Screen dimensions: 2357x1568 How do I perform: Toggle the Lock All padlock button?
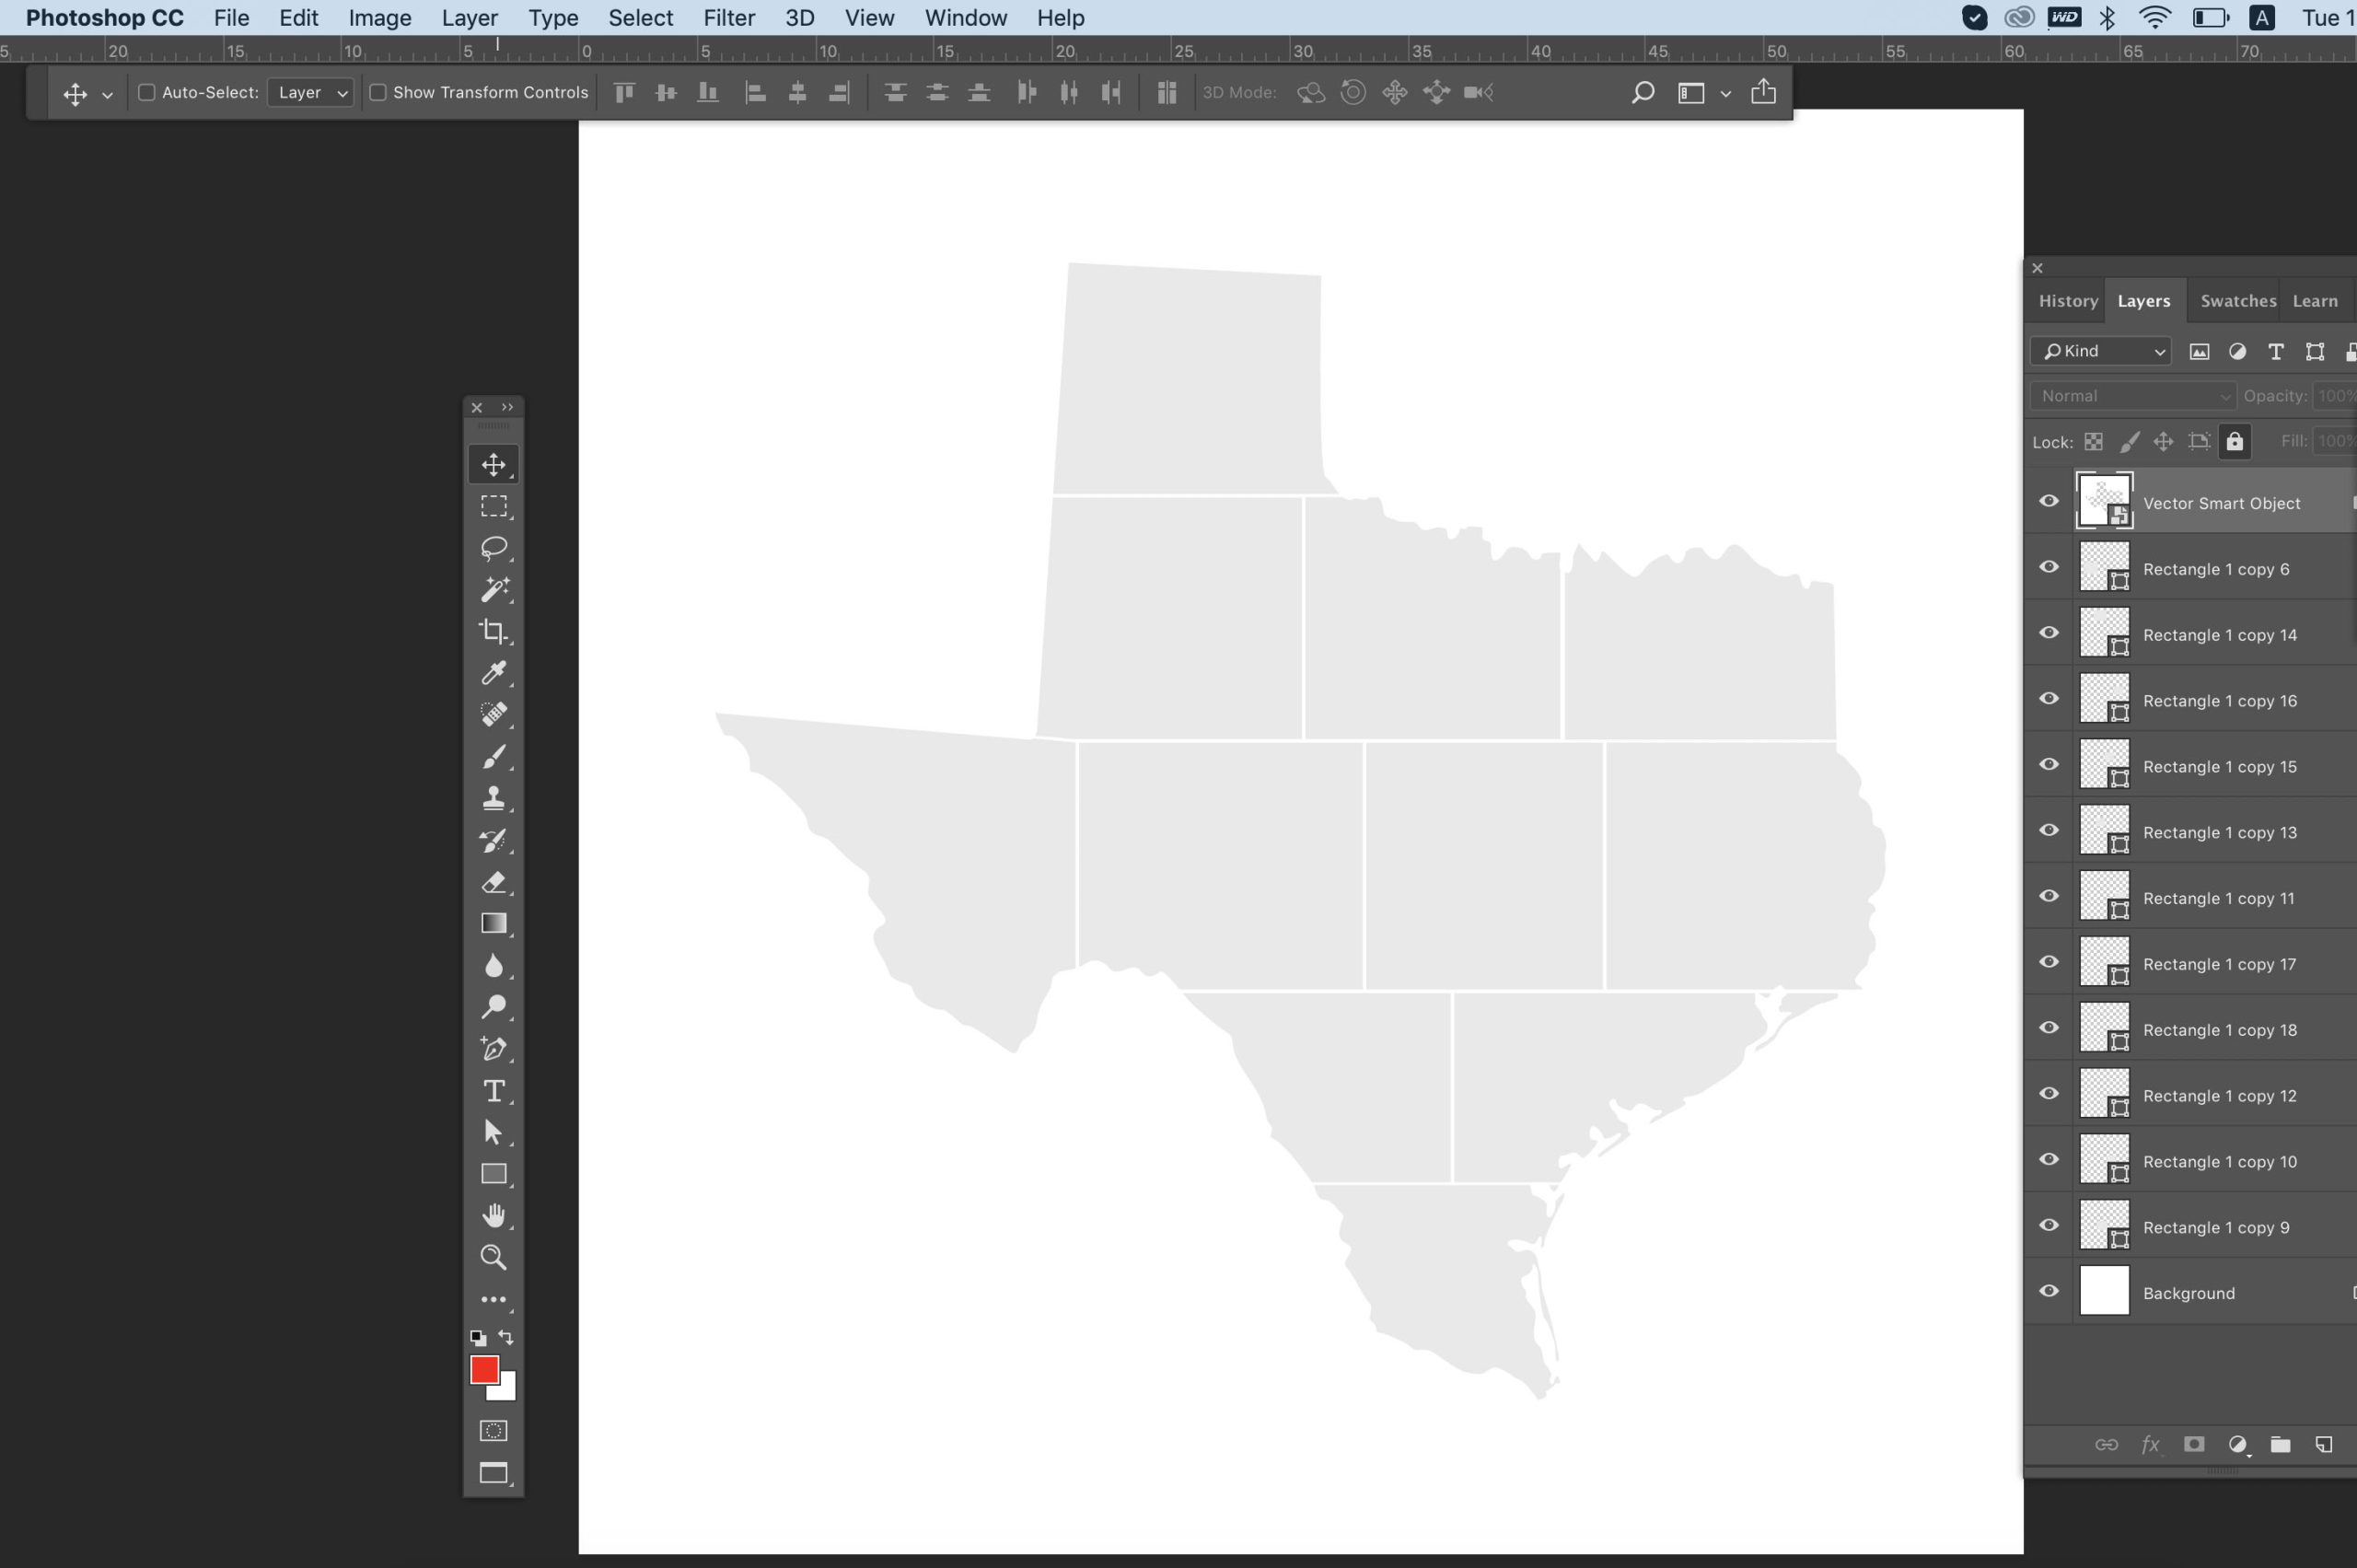coord(2235,441)
